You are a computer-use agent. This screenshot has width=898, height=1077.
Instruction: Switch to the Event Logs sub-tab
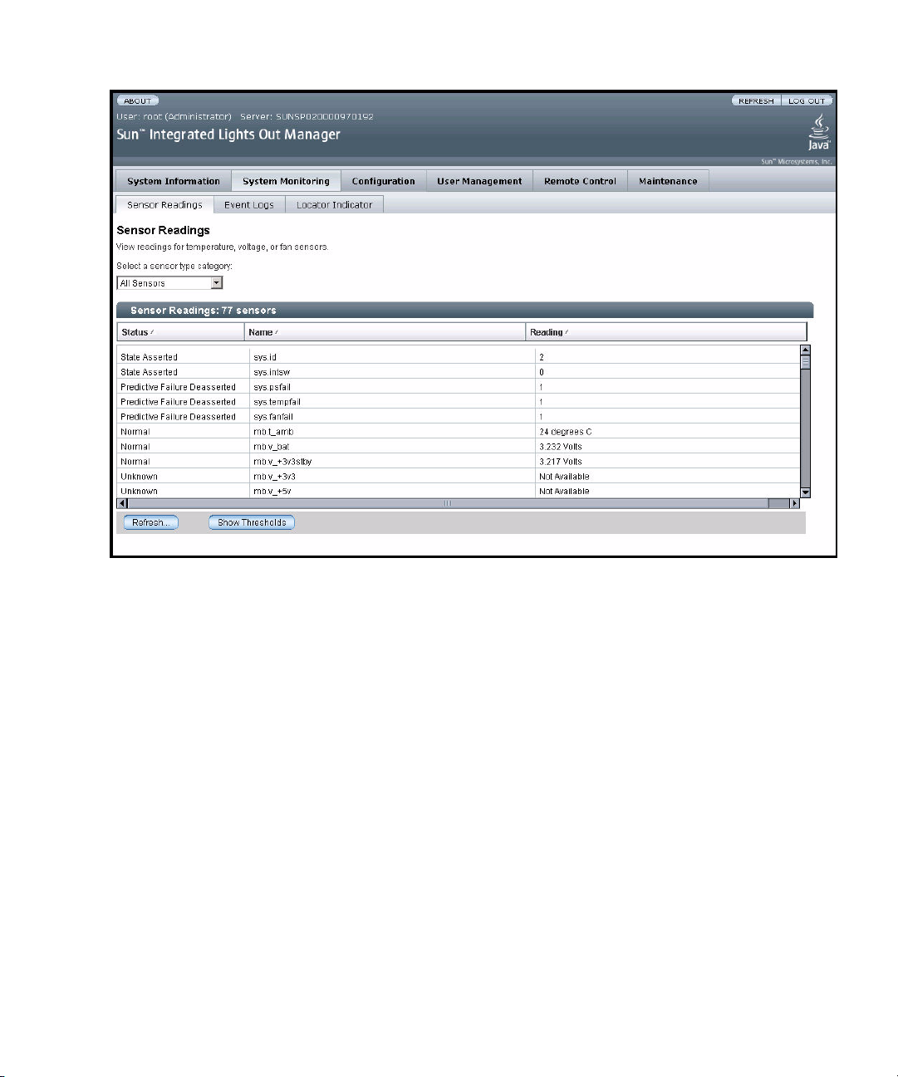point(249,205)
